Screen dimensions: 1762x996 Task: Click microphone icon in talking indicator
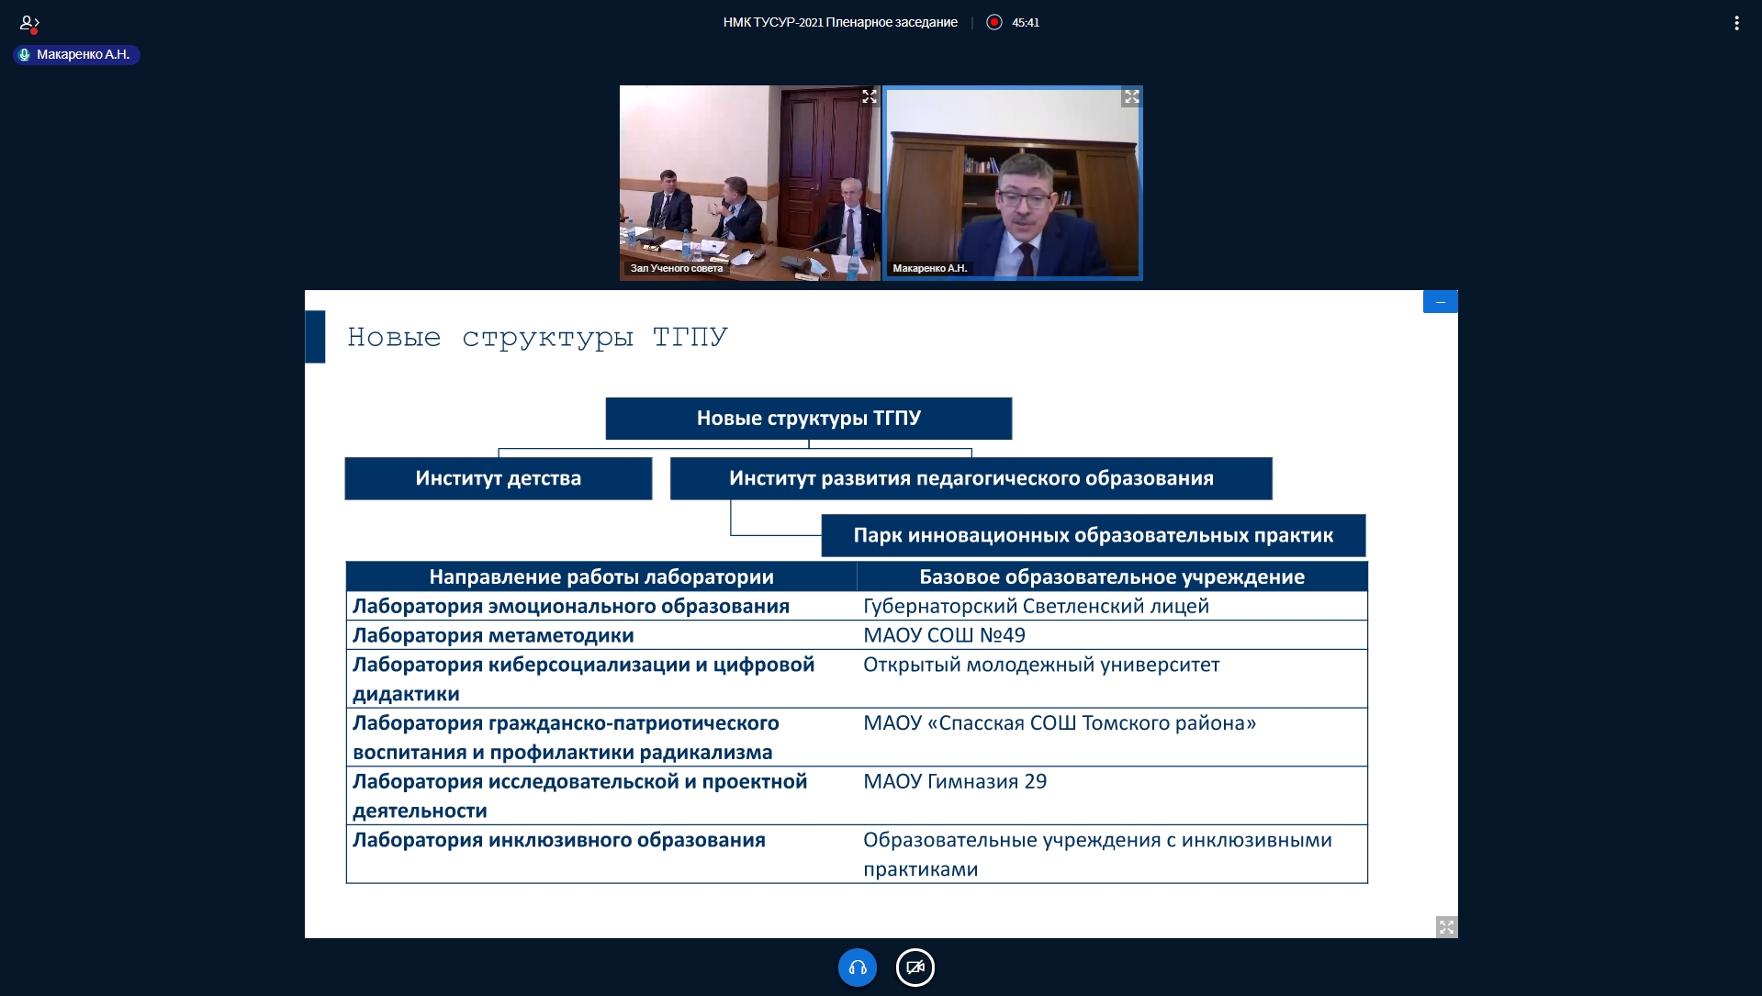[x=25, y=55]
